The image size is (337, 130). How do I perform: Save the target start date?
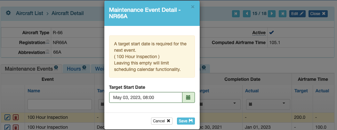(186, 121)
